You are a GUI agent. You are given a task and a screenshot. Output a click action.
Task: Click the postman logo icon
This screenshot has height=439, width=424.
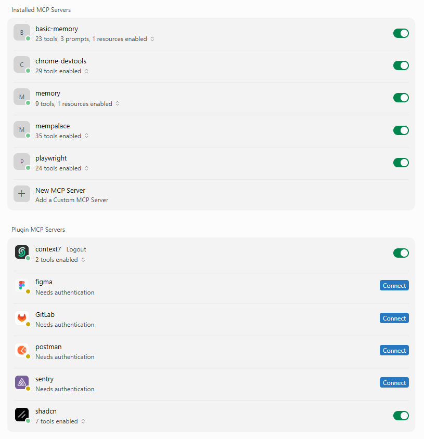coord(22,350)
